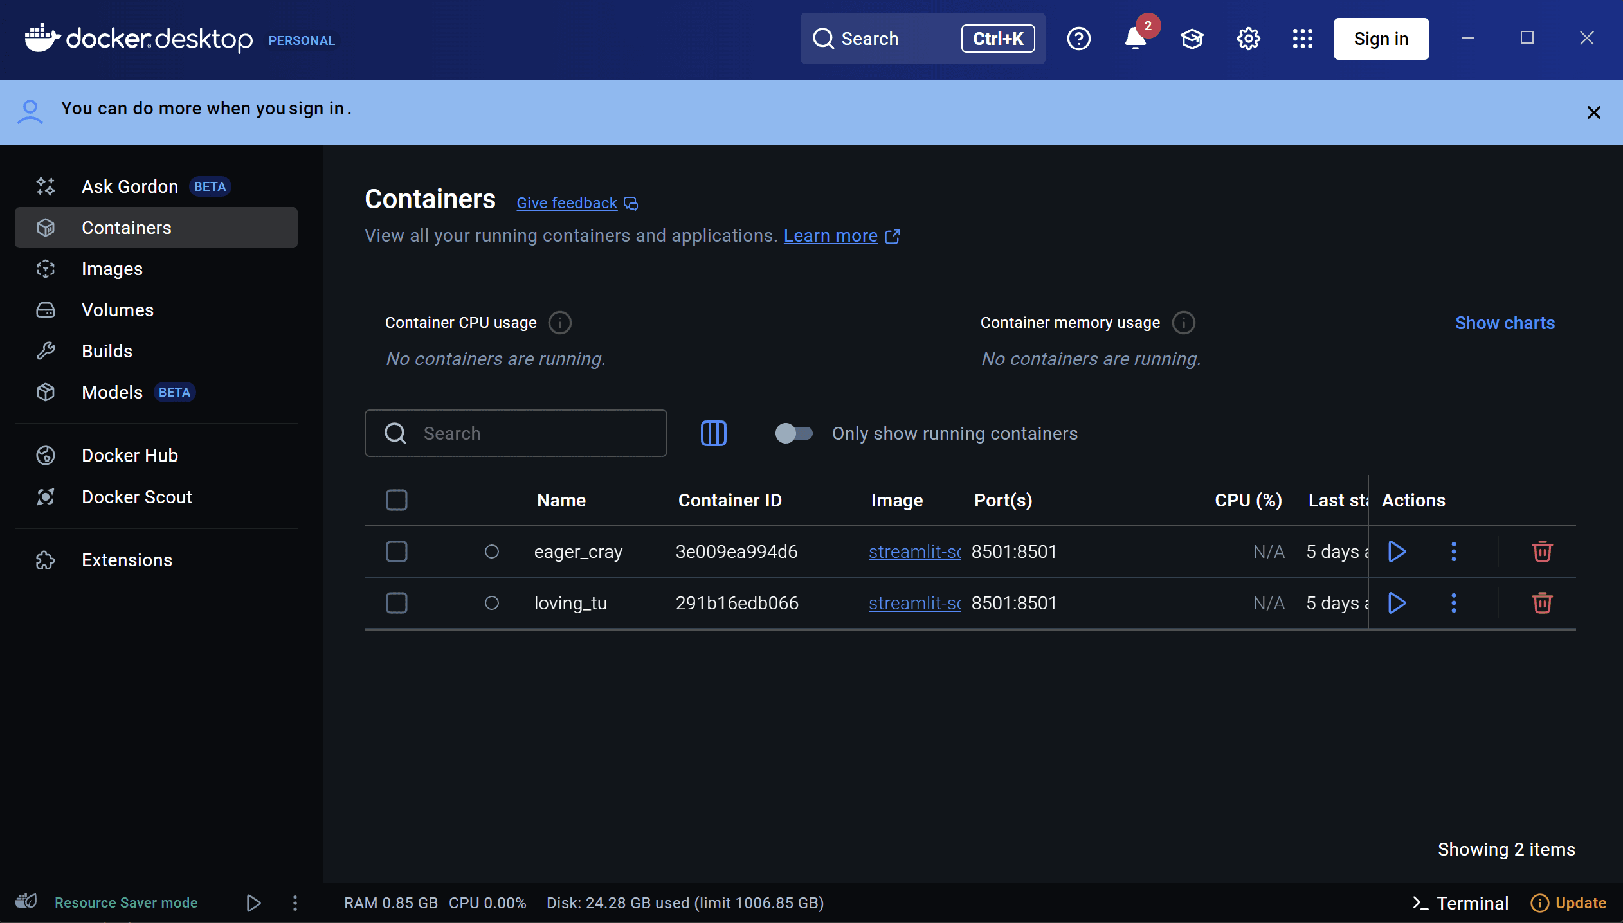Click the Sign in button

tap(1381, 39)
